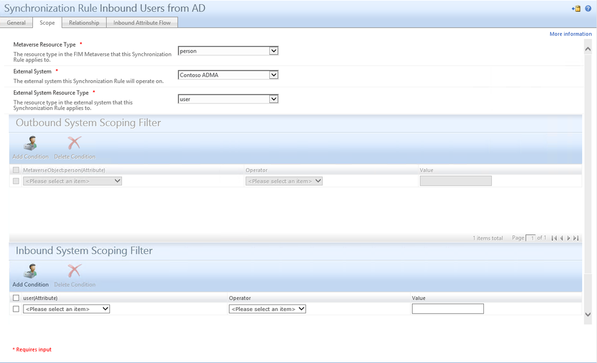Open the Help question mark icon

click(x=589, y=8)
